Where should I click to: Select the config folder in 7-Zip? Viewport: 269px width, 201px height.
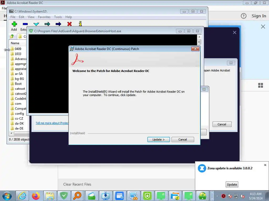17,114
